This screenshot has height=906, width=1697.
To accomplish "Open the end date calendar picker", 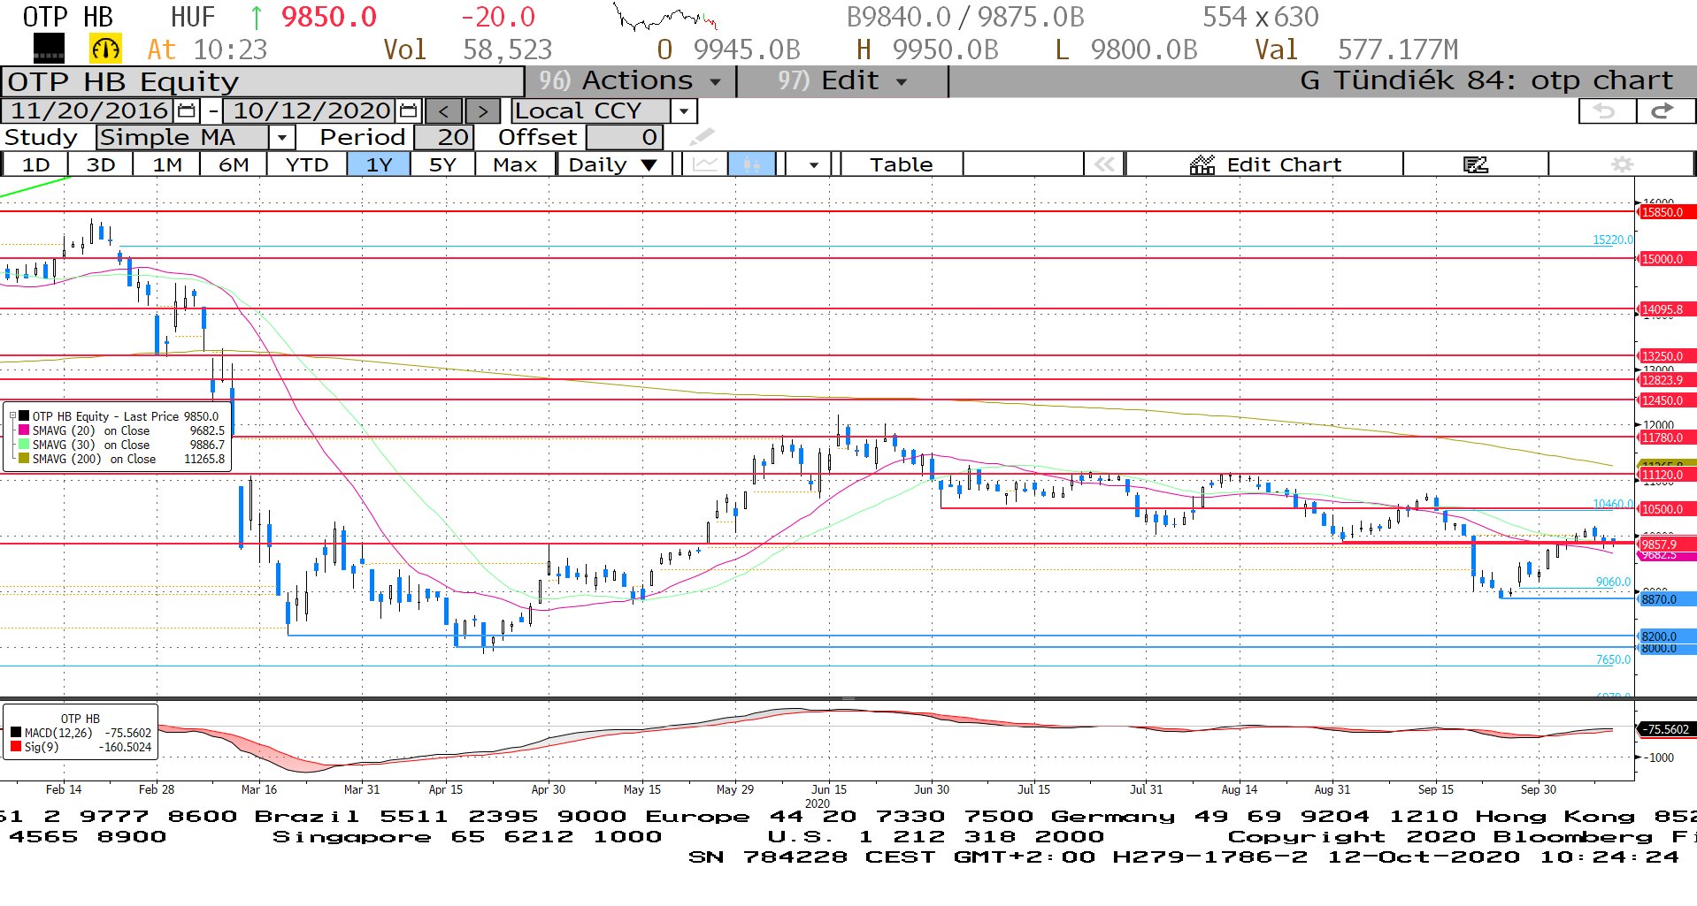I will pyautogui.click(x=408, y=111).
